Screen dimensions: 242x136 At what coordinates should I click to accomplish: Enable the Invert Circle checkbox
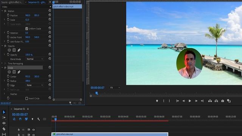[26, 98]
